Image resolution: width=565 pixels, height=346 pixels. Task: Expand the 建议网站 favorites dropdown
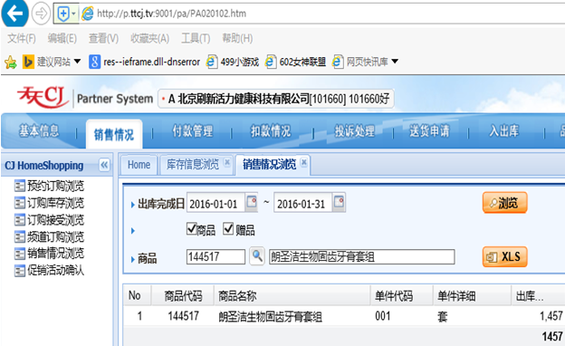pos(78,62)
